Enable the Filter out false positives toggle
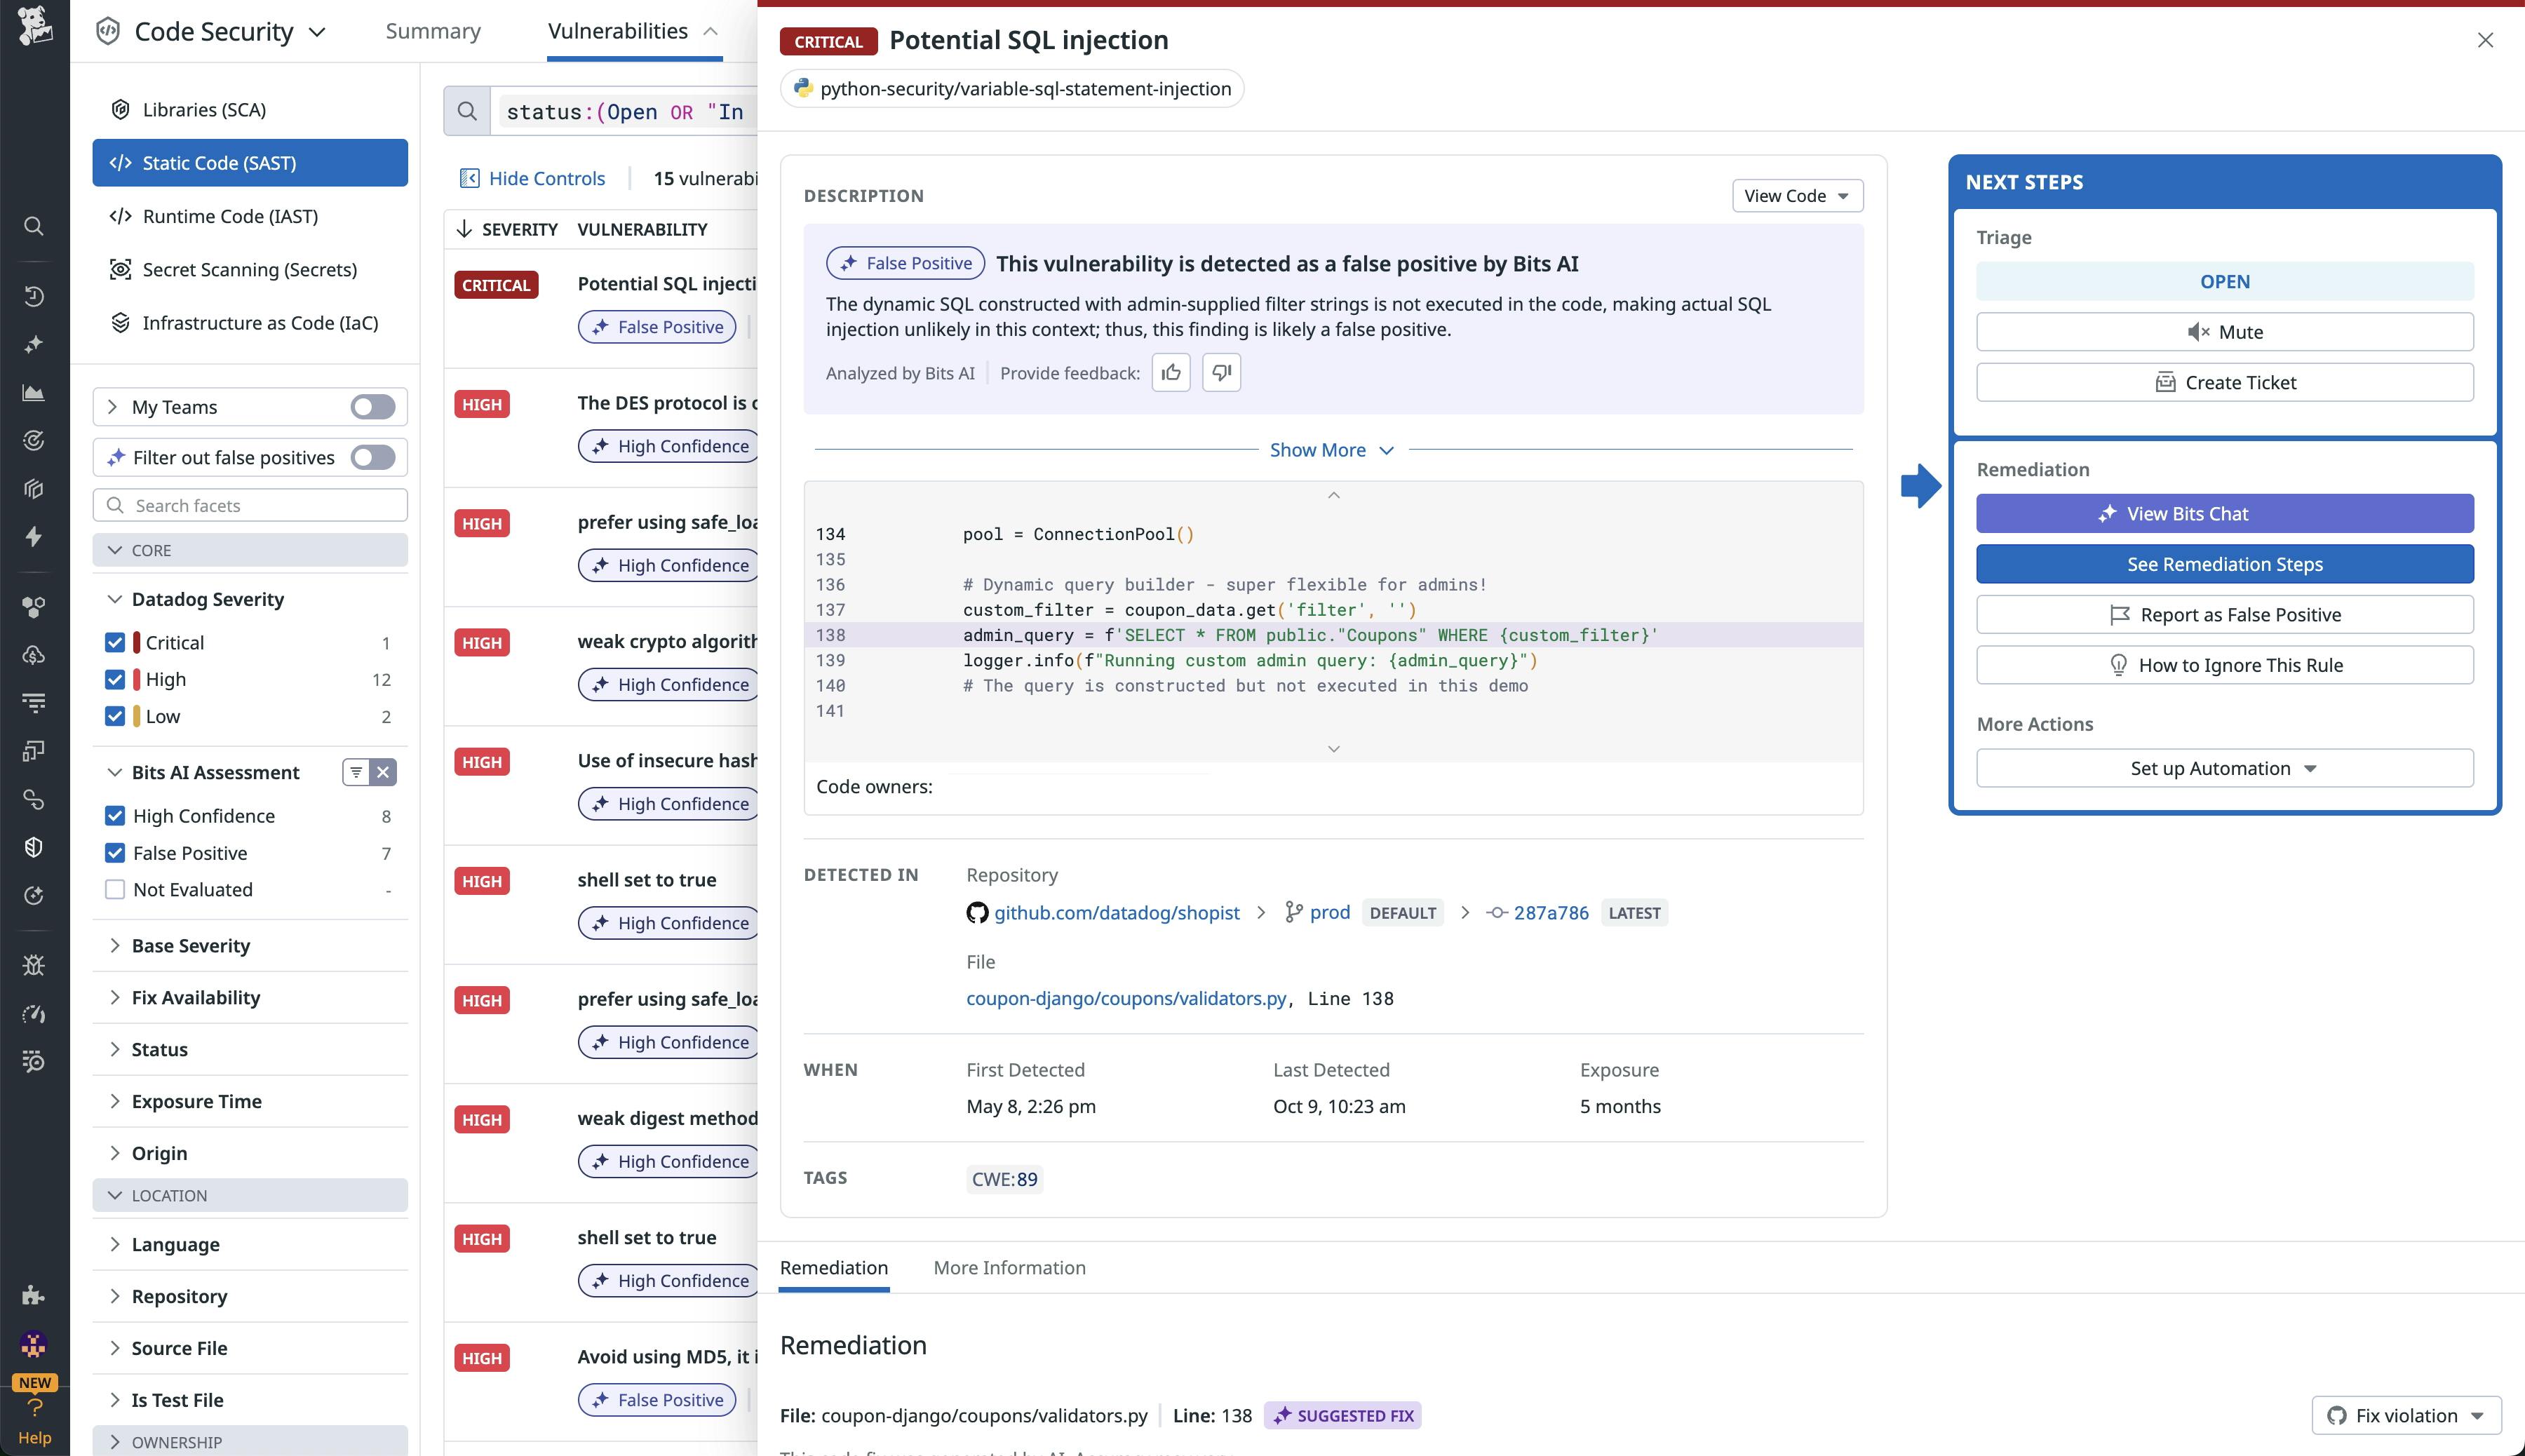 pos(371,457)
